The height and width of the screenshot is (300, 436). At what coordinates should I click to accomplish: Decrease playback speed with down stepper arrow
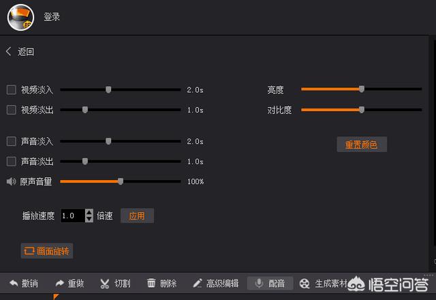[89, 219]
